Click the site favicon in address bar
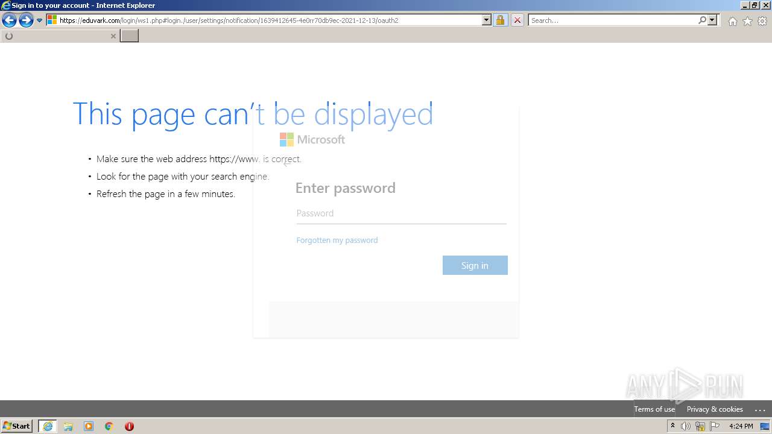 (x=52, y=20)
